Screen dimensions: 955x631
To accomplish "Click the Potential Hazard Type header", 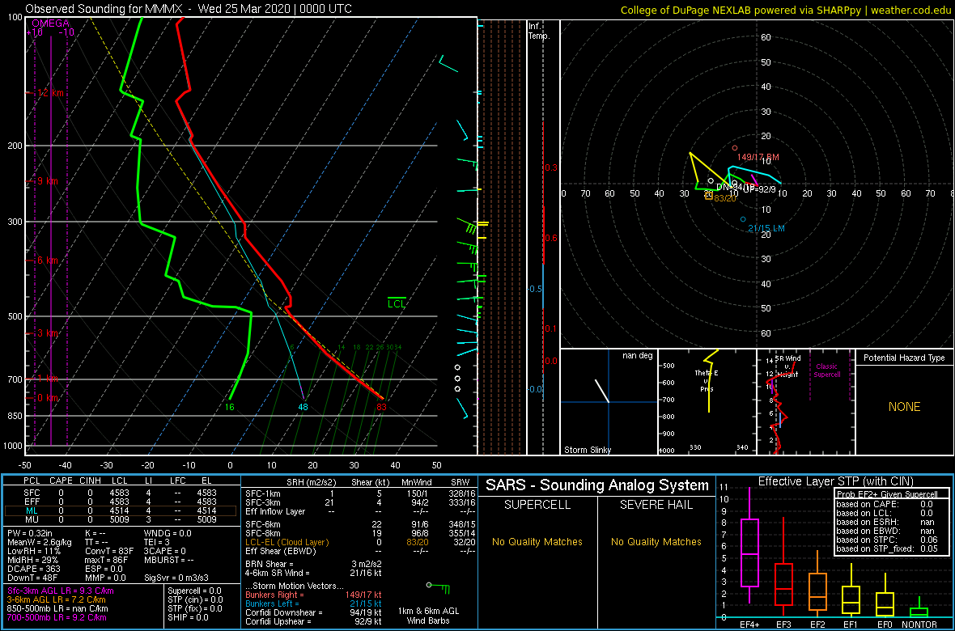I will [x=904, y=358].
